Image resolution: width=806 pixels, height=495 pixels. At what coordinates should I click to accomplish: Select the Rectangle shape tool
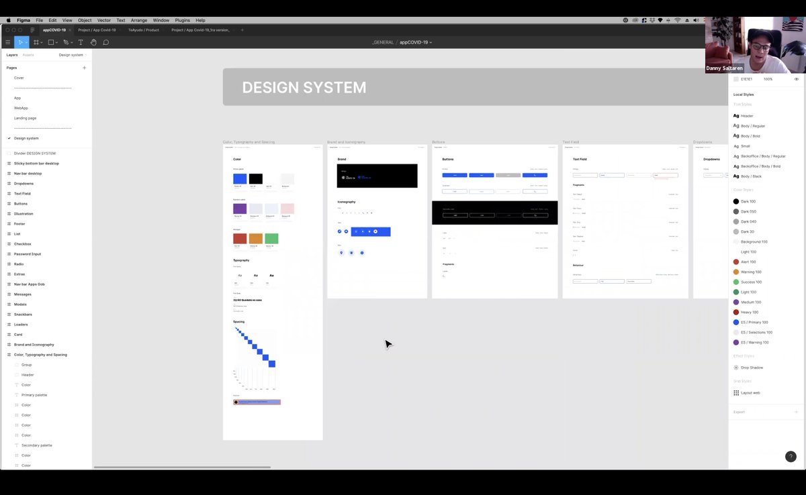point(50,42)
